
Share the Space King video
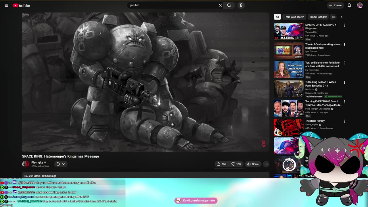(x=253, y=164)
